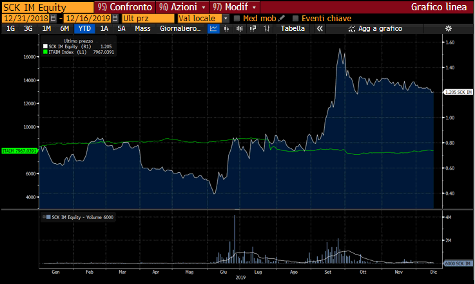Select the 1M time range
Viewport: 475px width, 284px height.
(x=46, y=28)
